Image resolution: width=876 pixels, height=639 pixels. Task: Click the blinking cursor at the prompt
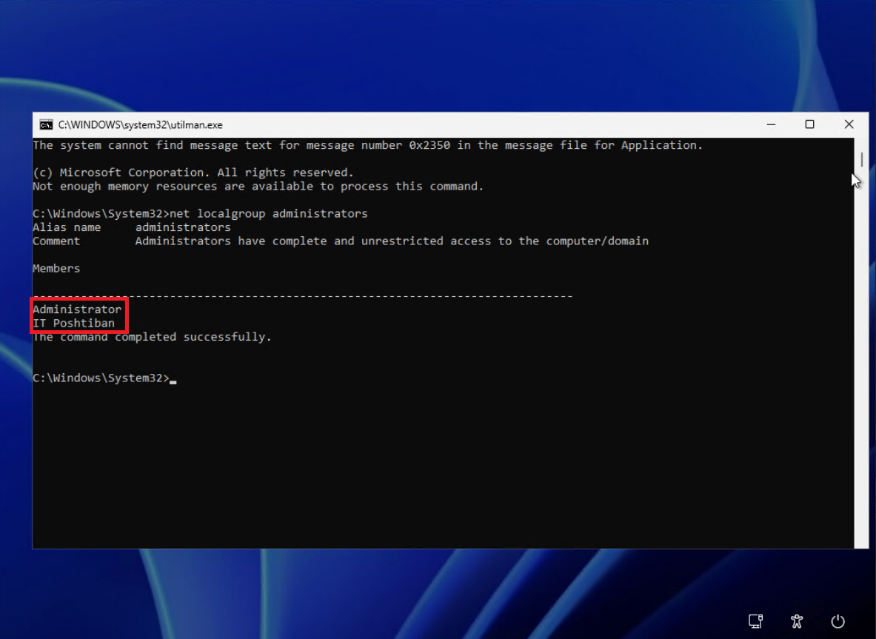click(173, 380)
